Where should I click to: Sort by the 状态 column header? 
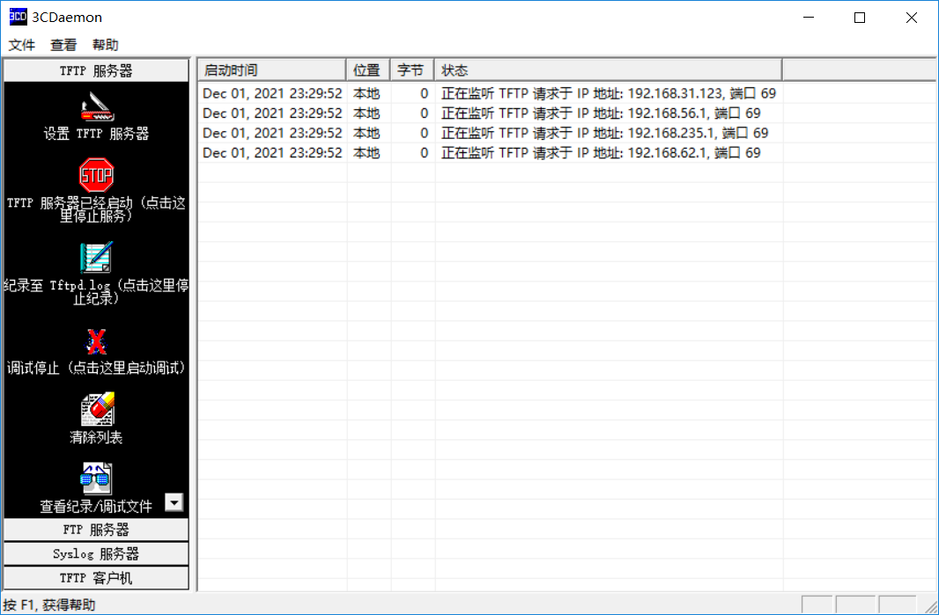pyautogui.click(x=609, y=70)
